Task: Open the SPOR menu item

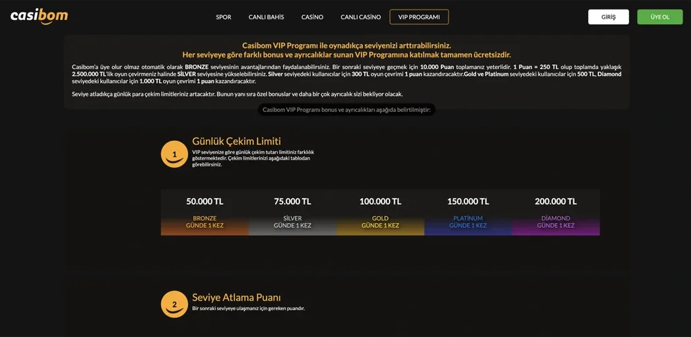Action: click(223, 17)
